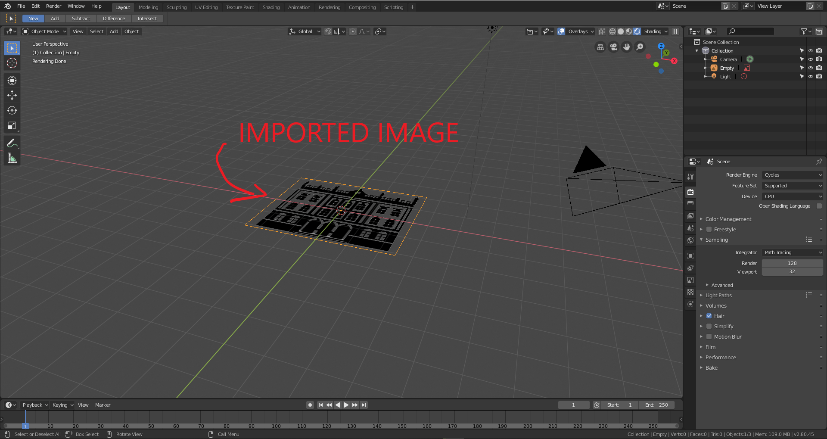Open the filter options in the Outliner

tap(805, 31)
